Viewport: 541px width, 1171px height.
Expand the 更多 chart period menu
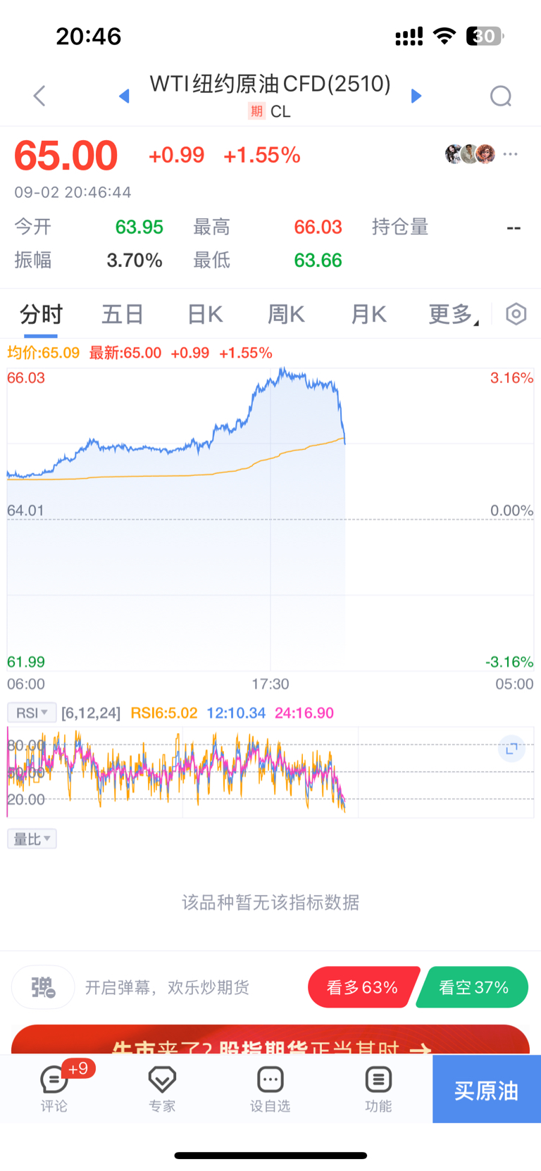point(453,314)
